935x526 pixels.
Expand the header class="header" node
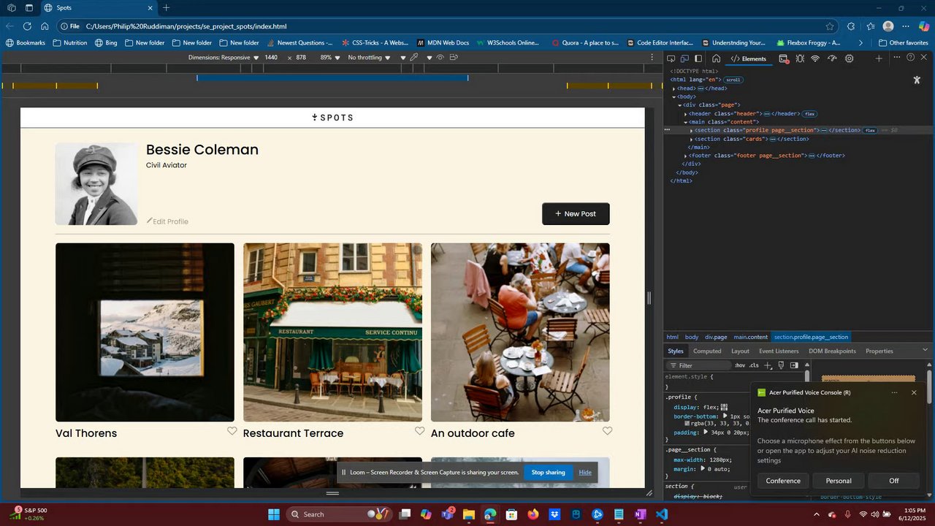coord(686,114)
